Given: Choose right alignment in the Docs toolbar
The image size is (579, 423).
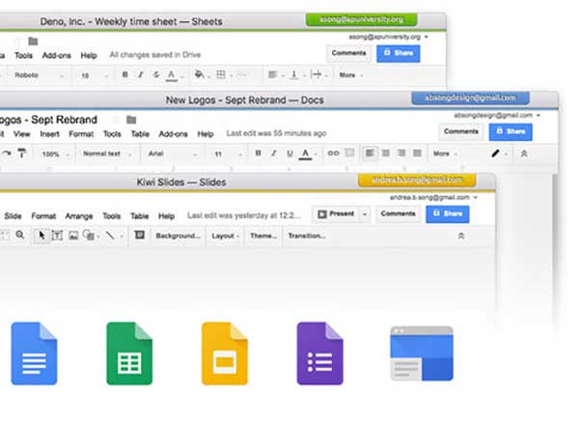Looking at the screenshot, I should click(401, 153).
